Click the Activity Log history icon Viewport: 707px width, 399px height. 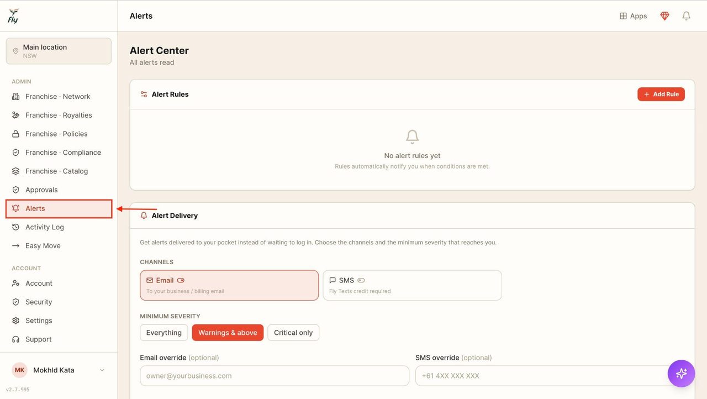coord(15,227)
